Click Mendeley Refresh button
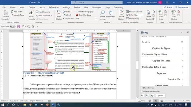The width and height of the screenshot is (191, 107). [67, 15]
